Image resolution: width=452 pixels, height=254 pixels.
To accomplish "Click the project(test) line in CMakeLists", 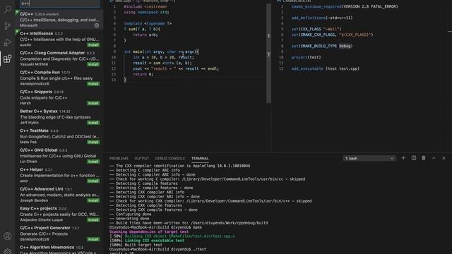I will [306, 57].
